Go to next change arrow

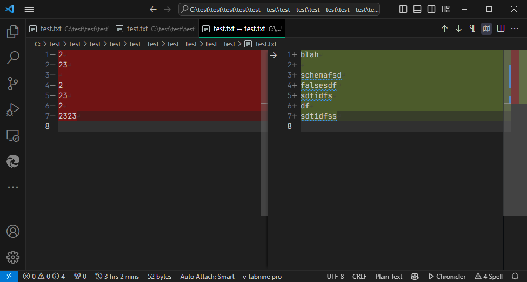tap(458, 29)
